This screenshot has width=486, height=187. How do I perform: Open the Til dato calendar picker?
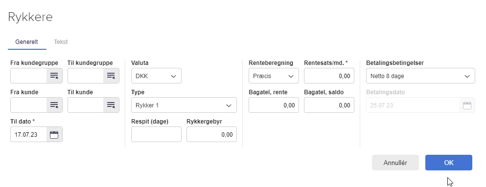click(54, 134)
